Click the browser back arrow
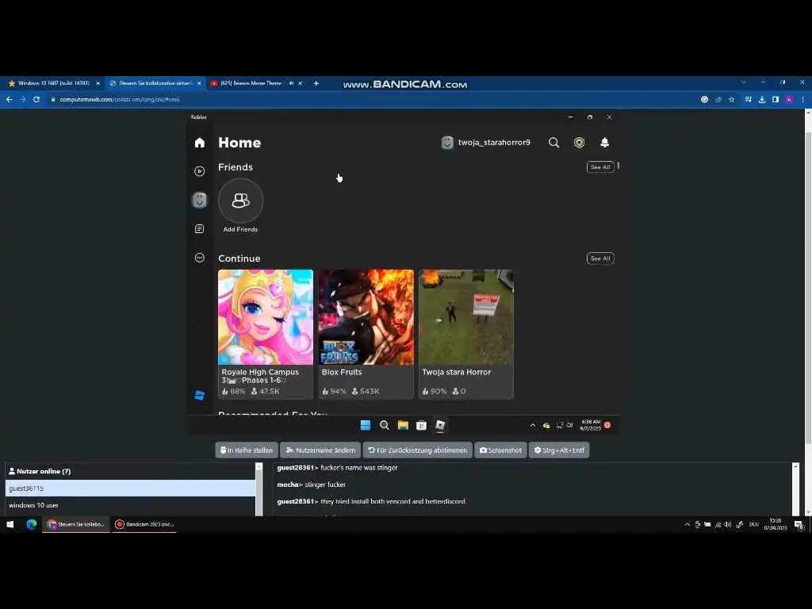The image size is (812, 609). [x=10, y=99]
